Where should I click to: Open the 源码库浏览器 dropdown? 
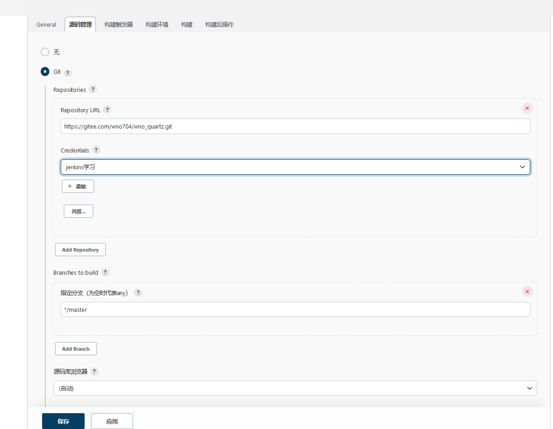(x=295, y=388)
